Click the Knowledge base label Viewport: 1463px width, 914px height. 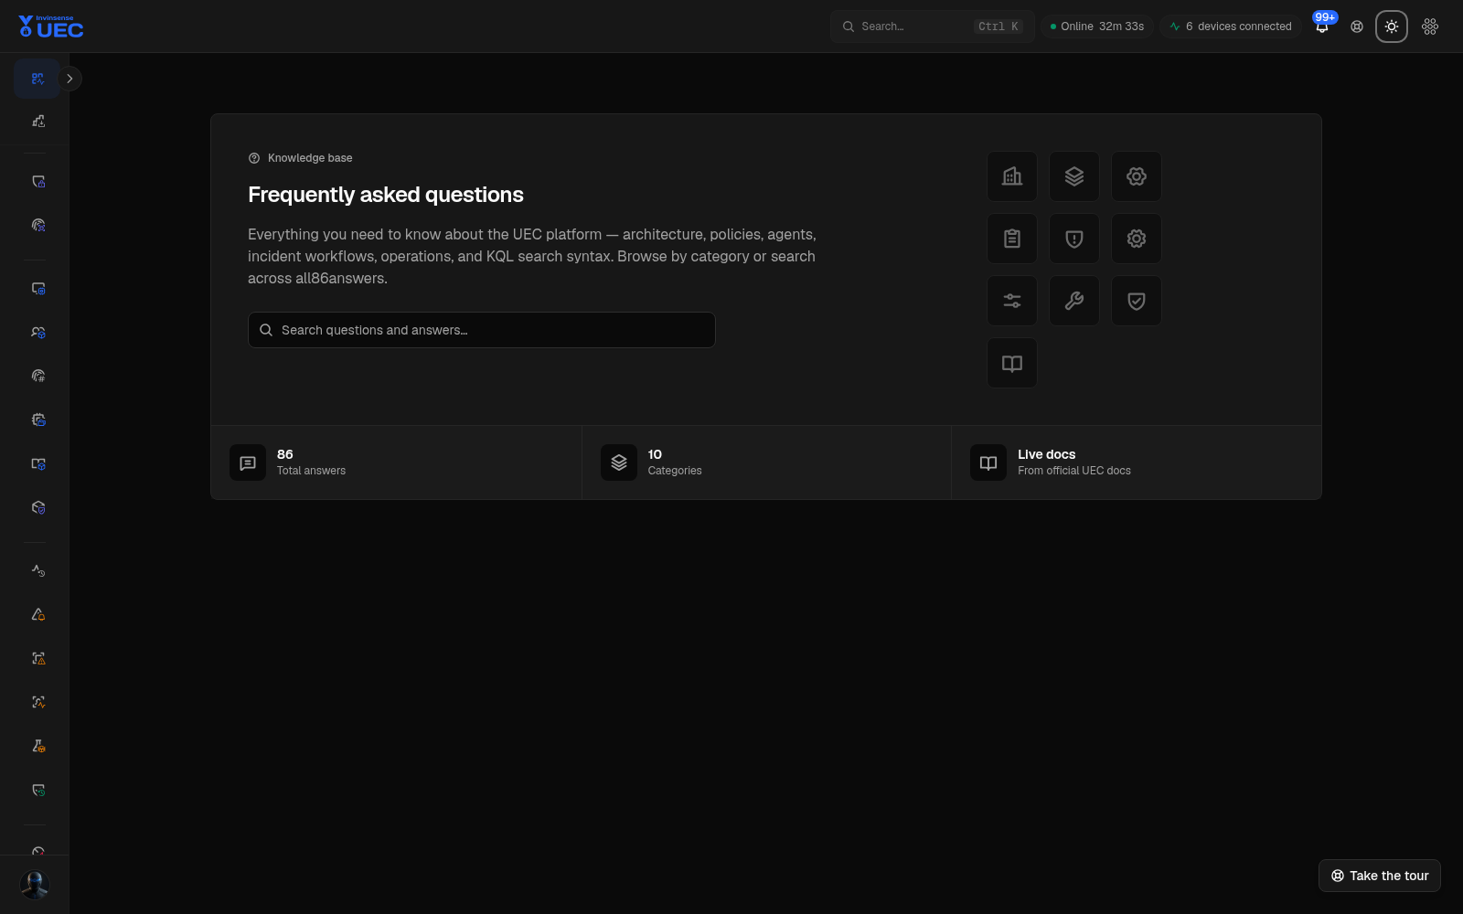310,158
